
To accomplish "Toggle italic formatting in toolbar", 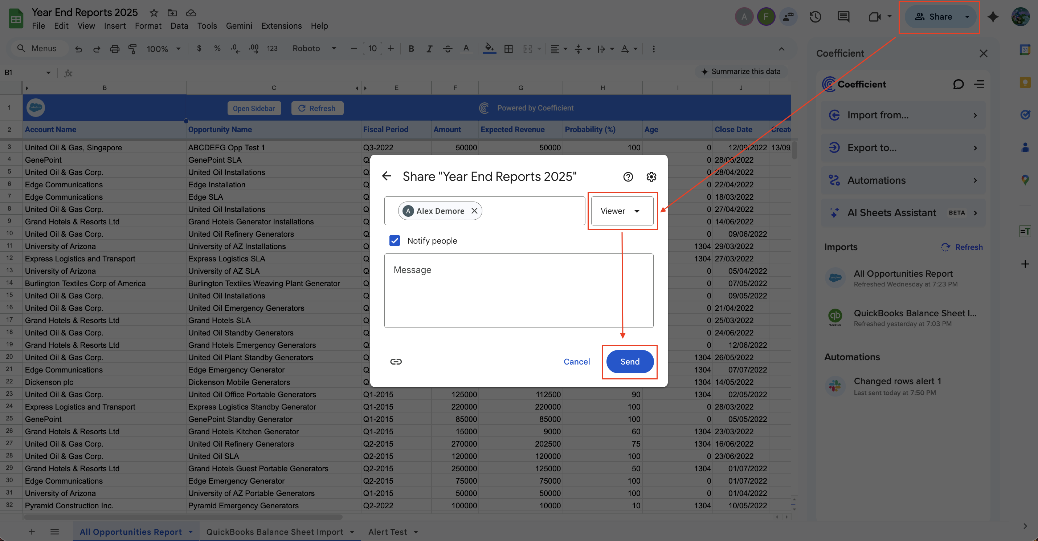I will coord(429,49).
